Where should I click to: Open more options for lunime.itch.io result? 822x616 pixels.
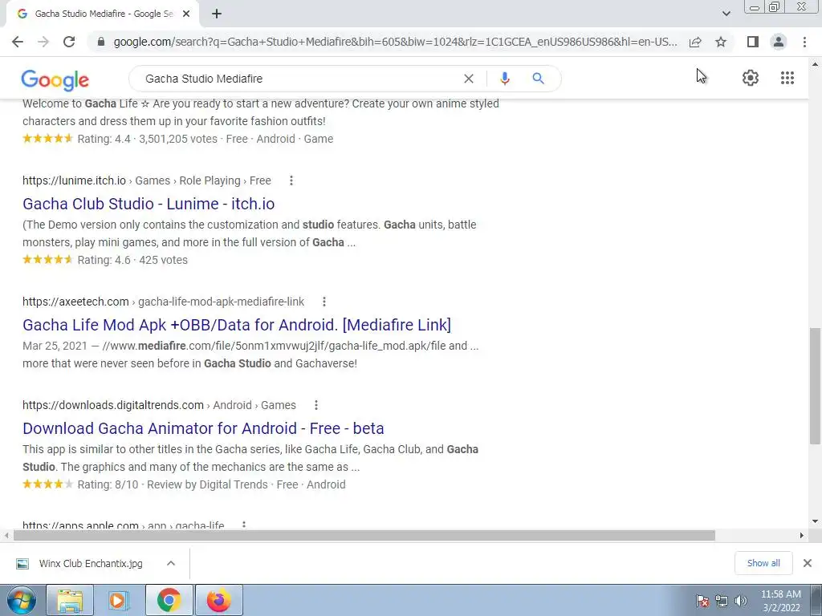click(x=291, y=180)
